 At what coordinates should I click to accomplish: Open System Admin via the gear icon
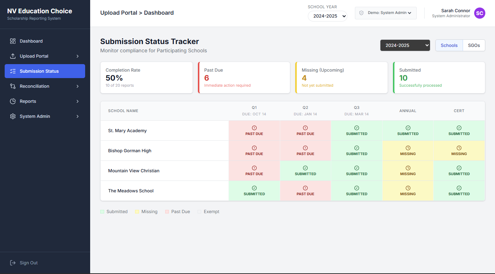[x=12, y=116]
